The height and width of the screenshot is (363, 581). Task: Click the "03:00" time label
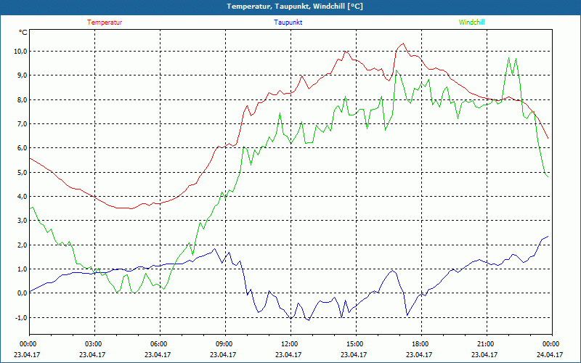point(94,344)
